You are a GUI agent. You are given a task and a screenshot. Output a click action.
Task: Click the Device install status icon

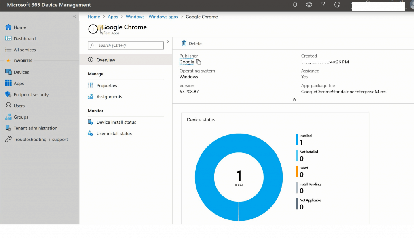click(x=91, y=122)
